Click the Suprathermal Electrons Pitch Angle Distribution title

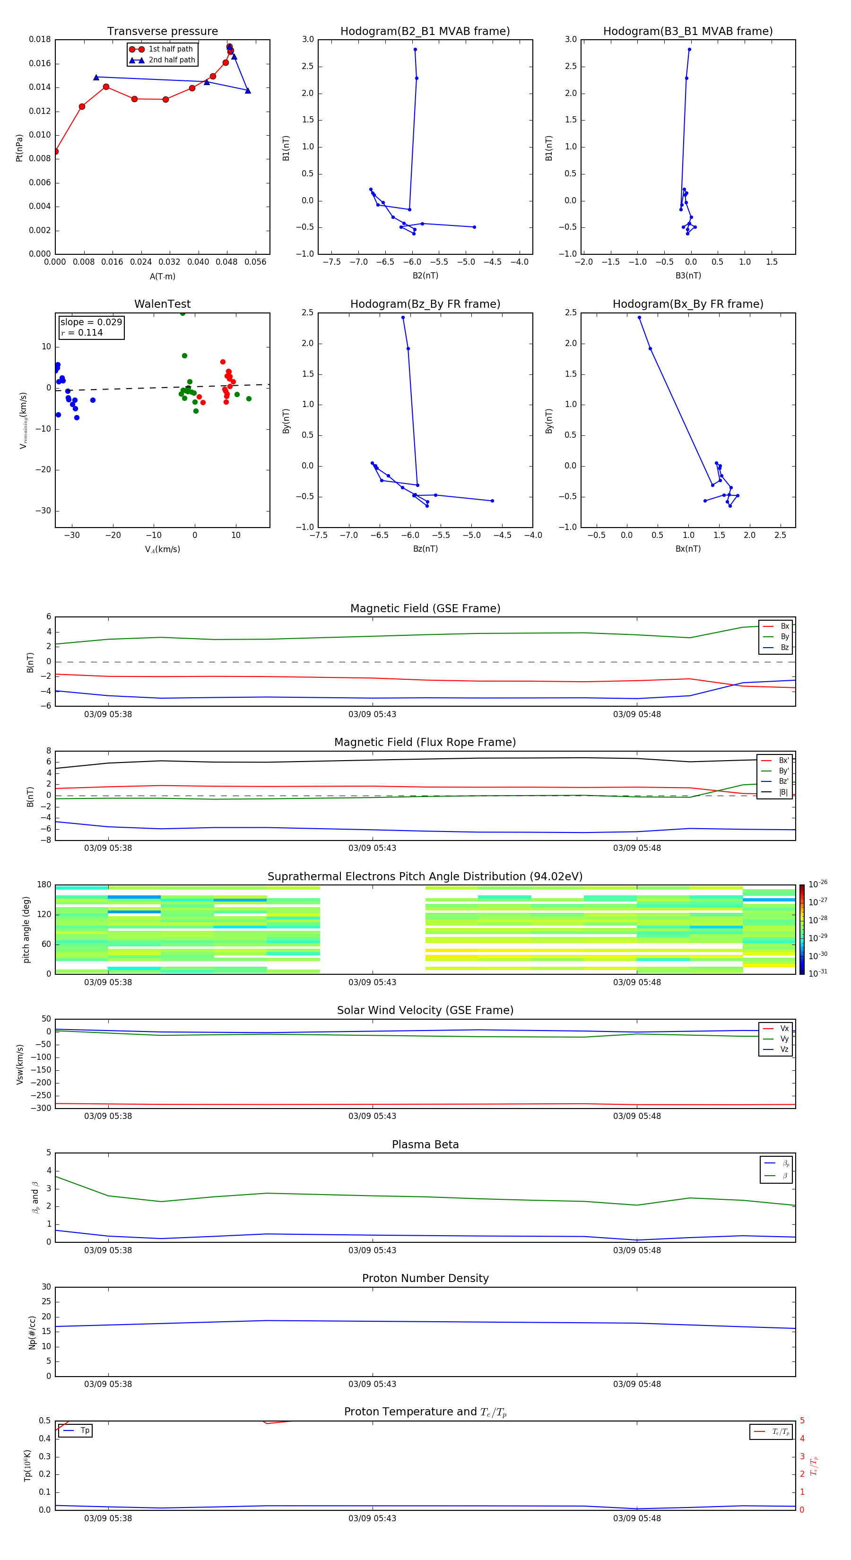(x=425, y=876)
